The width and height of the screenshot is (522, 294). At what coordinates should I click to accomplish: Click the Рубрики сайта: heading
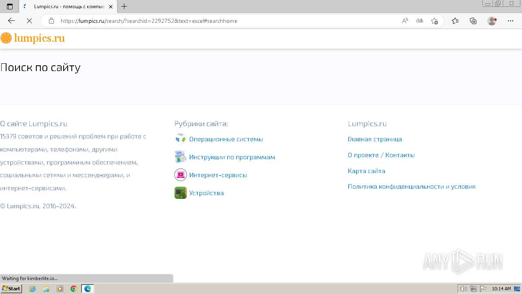201,124
